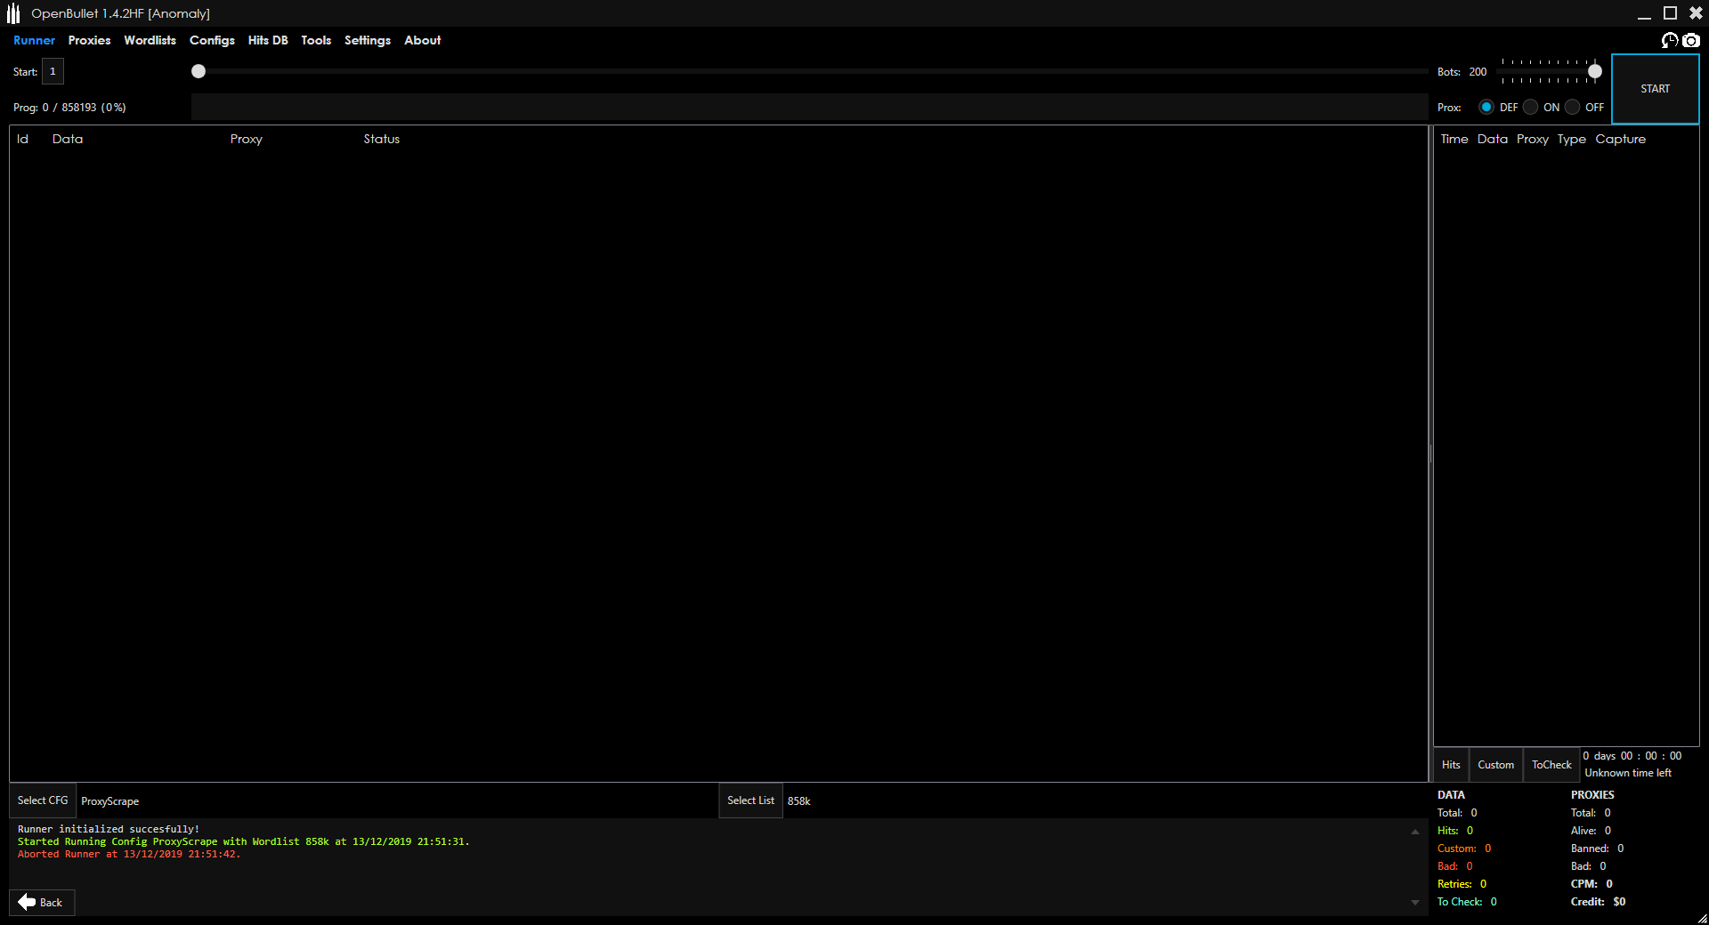Click the Back arrow button
Viewport: 1709px width, 925px height.
[42, 902]
